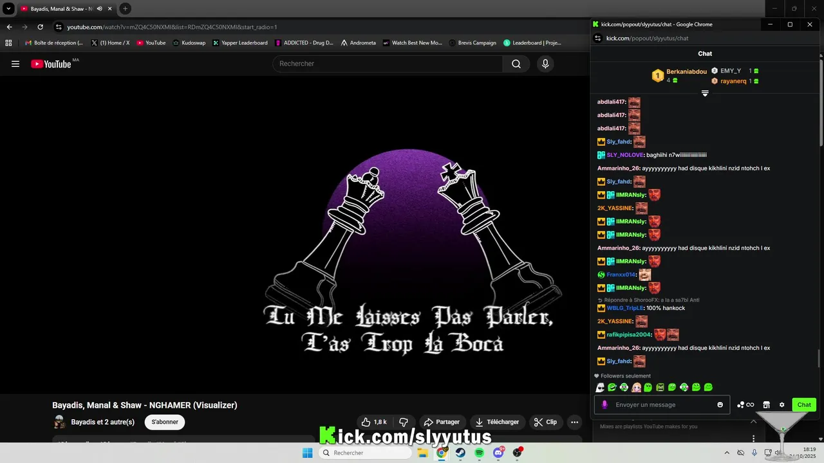Insert the blonde girl emote
This screenshot has width=824, height=463.
[636, 387]
